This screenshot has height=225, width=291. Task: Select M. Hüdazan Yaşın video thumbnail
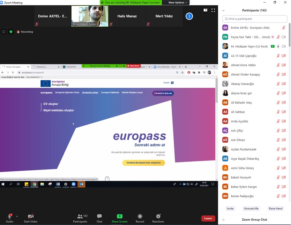(90, 16)
